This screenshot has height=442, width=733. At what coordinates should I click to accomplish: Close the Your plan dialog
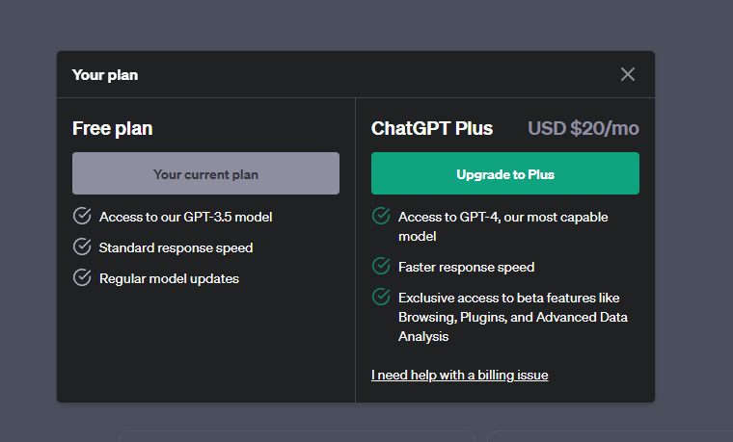click(627, 74)
